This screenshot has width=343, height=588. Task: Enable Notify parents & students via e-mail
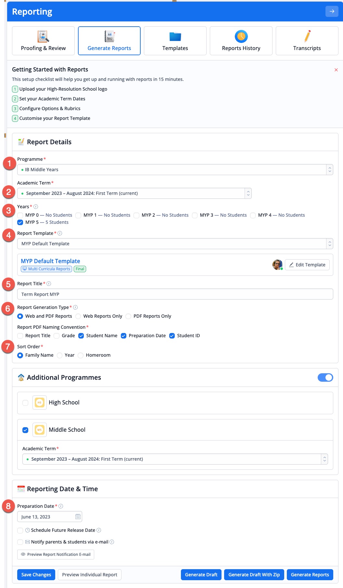click(x=20, y=542)
